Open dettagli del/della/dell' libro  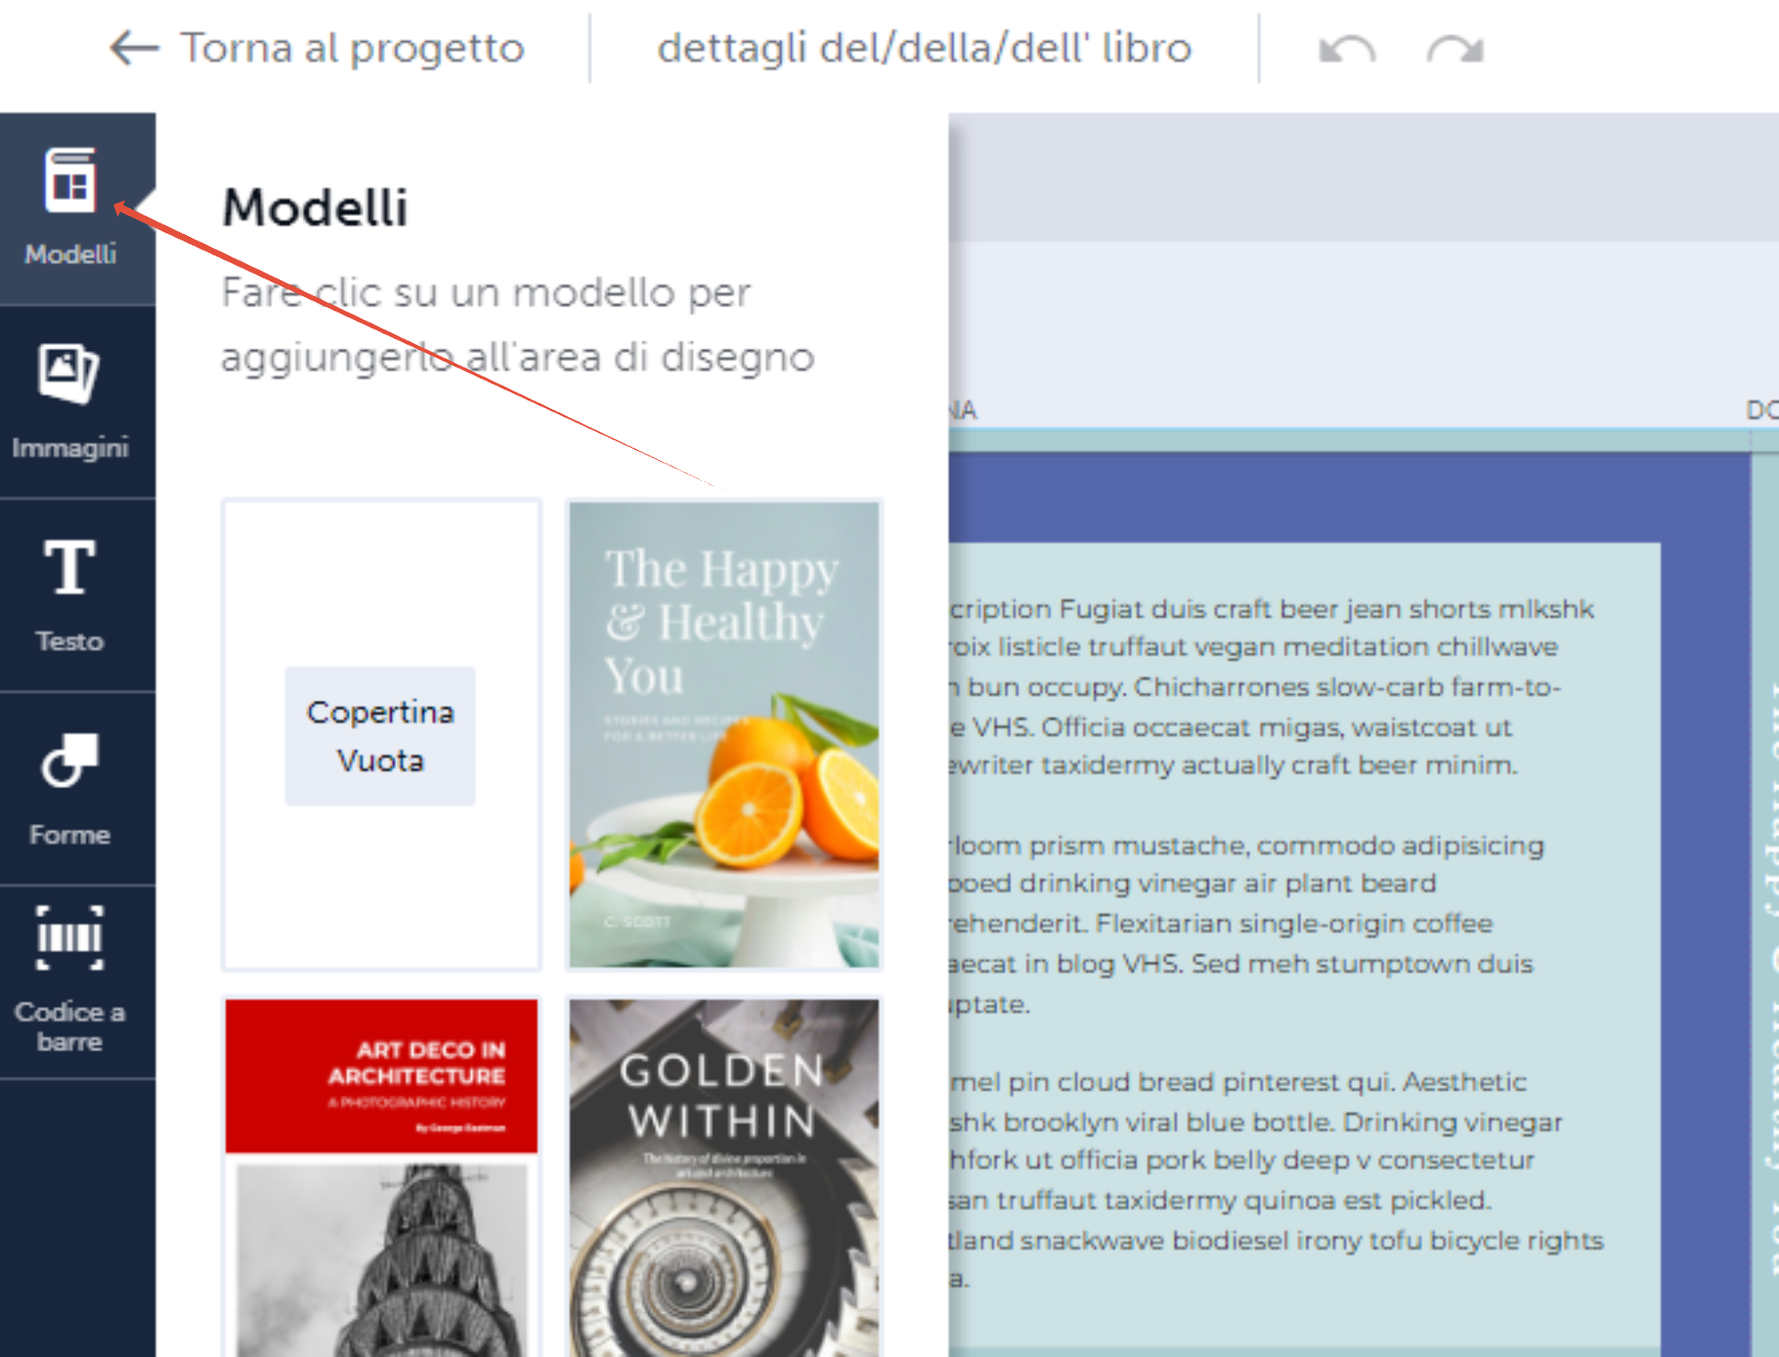924,48
